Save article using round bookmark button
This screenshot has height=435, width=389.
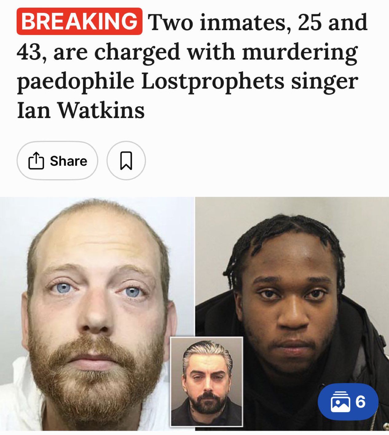(x=126, y=160)
